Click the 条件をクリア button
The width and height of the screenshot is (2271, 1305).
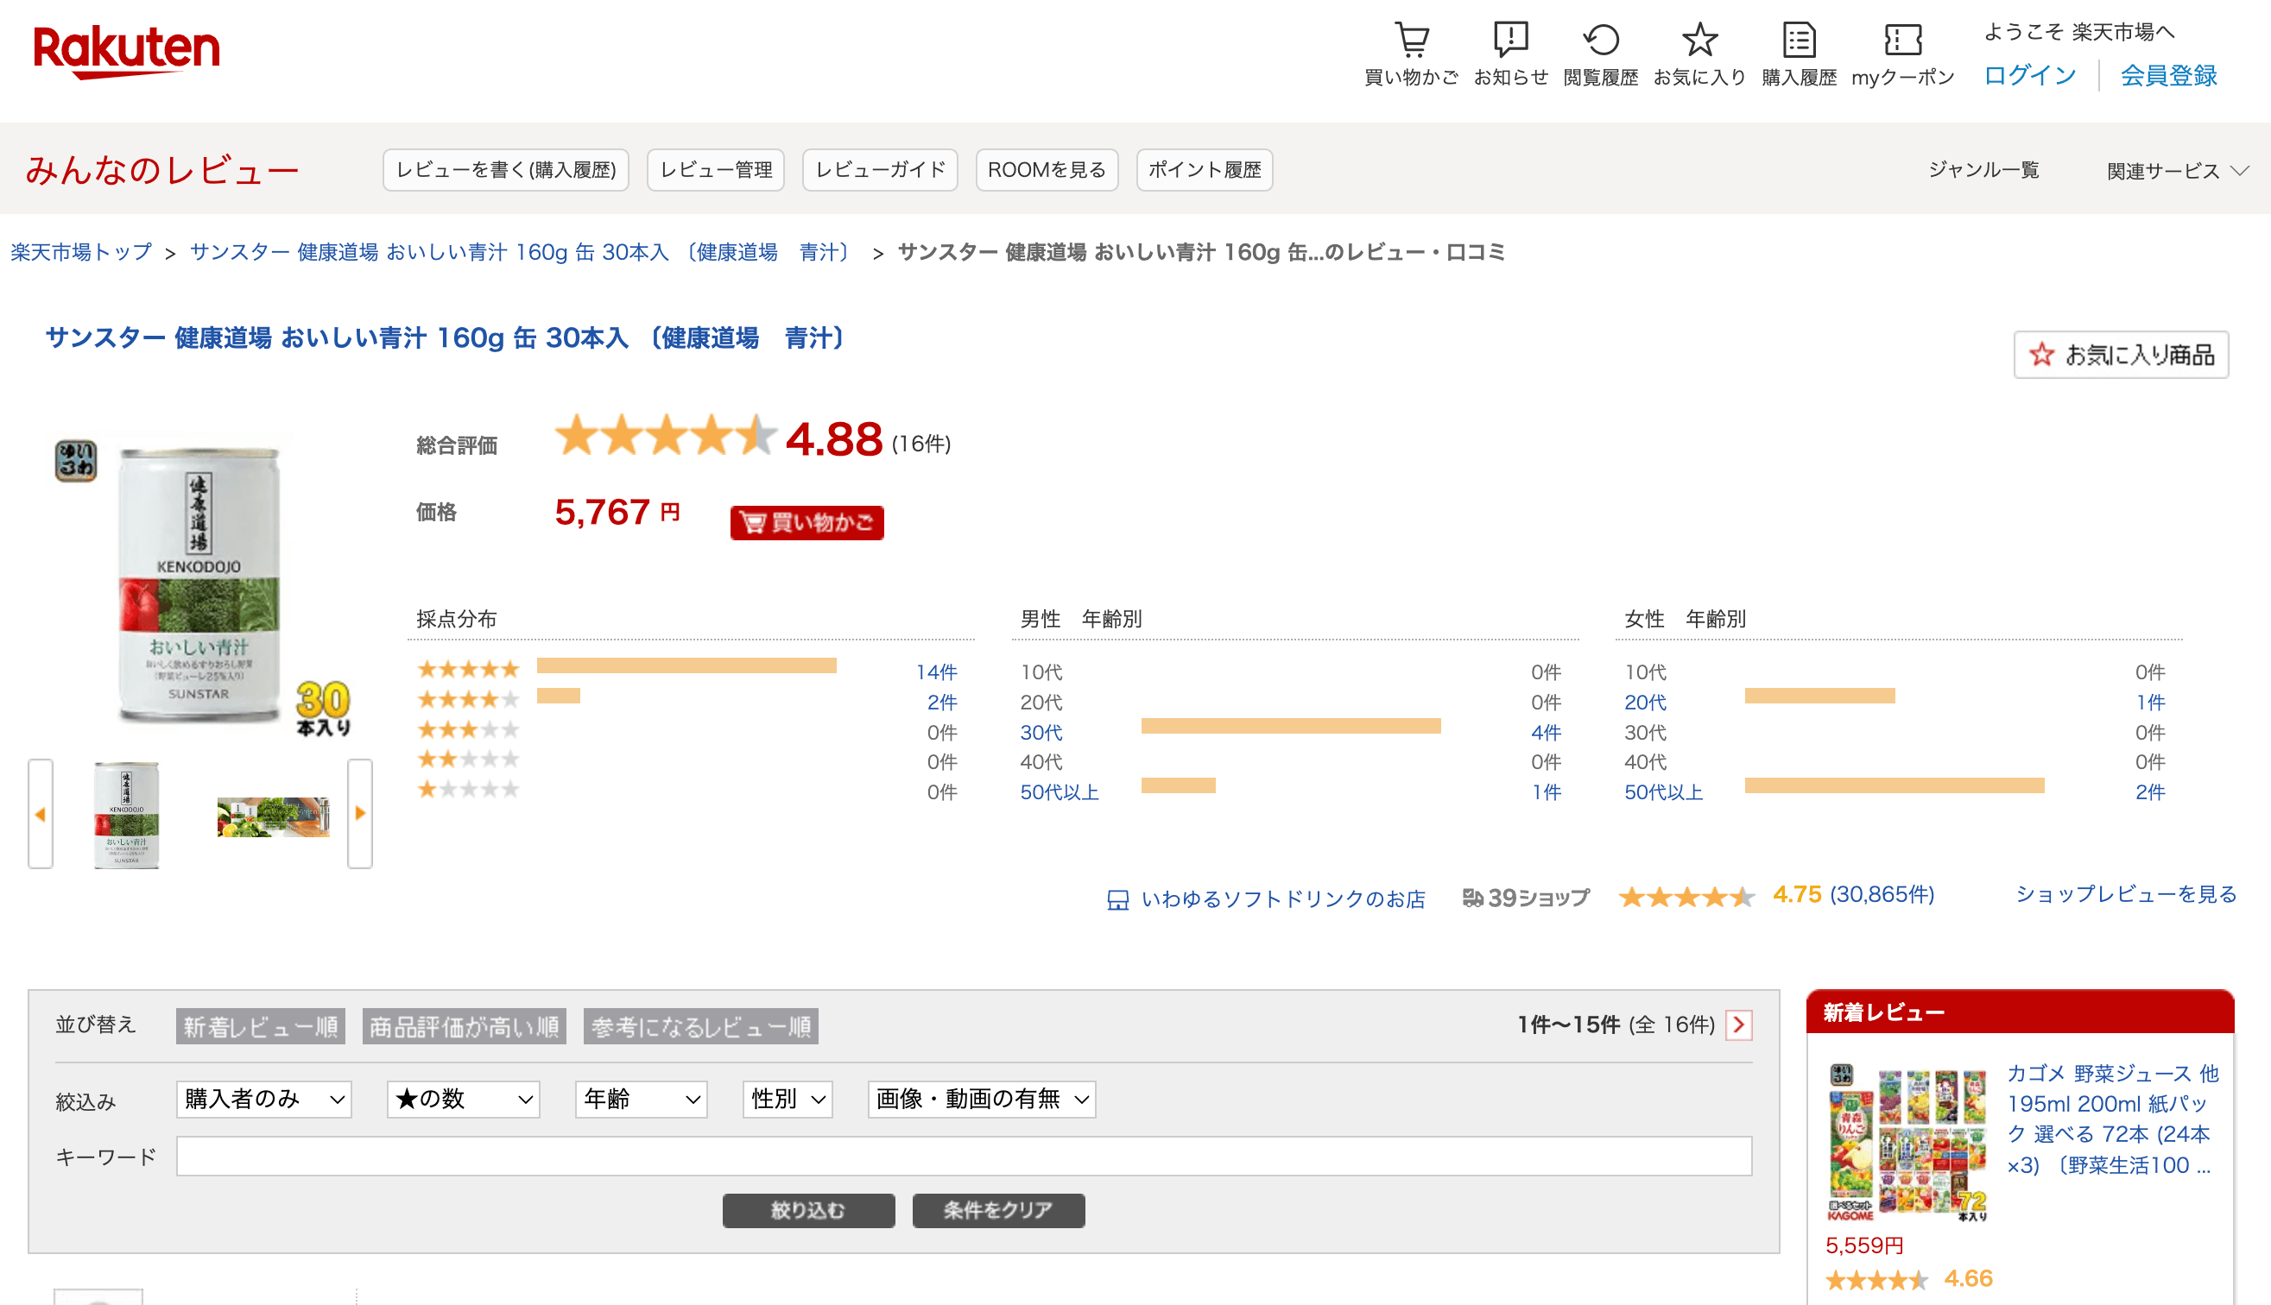coord(998,1210)
